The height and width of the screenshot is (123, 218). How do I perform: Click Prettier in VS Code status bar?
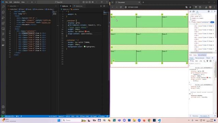point(102,116)
